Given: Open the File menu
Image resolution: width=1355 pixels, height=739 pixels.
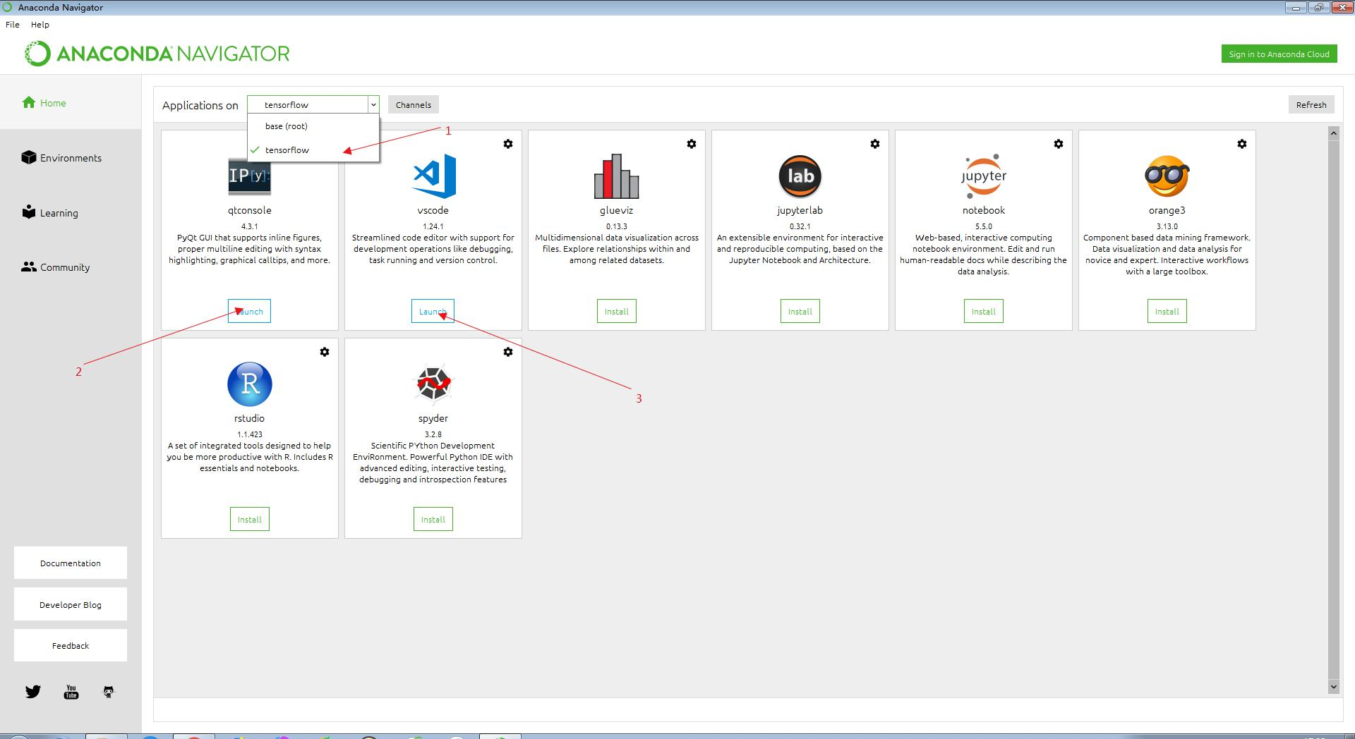Looking at the screenshot, I should [x=12, y=24].
